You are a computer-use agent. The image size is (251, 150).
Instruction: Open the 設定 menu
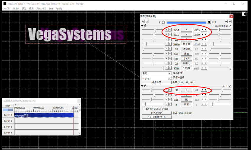pyautogui.click(x=24, y=9)
